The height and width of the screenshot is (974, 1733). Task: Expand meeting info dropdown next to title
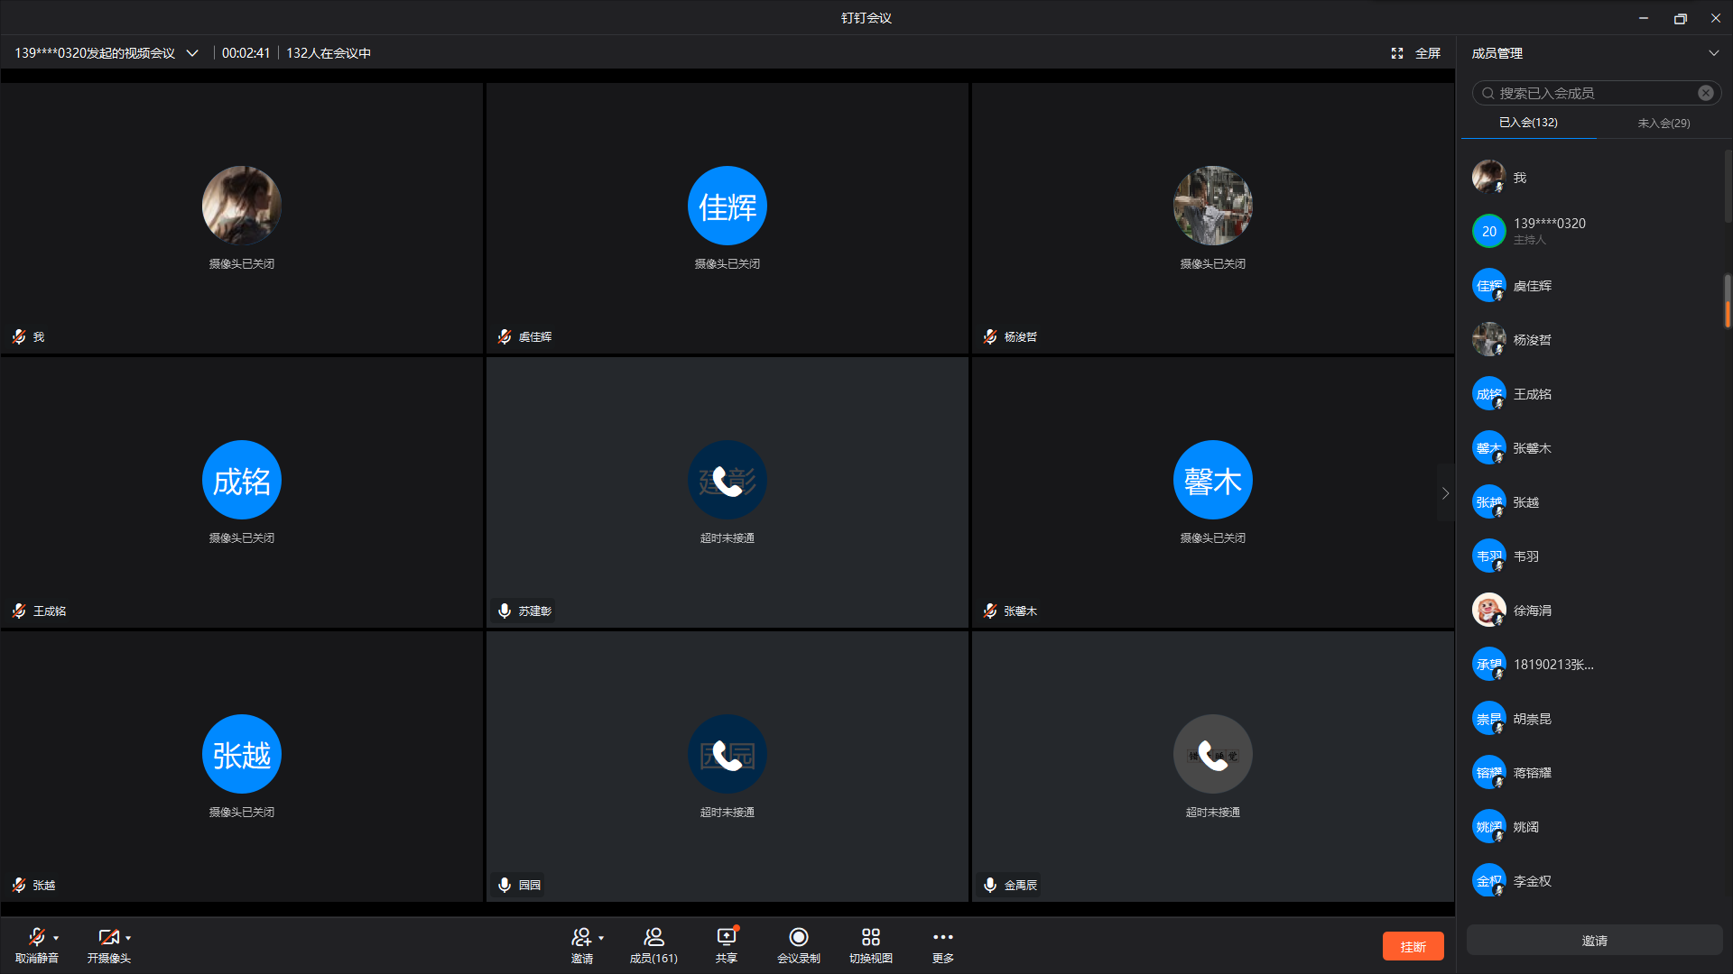[192, 53]
